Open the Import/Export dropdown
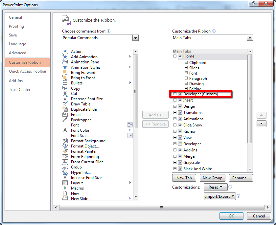This screenshot has width=276, height=225. coord(220,196)
